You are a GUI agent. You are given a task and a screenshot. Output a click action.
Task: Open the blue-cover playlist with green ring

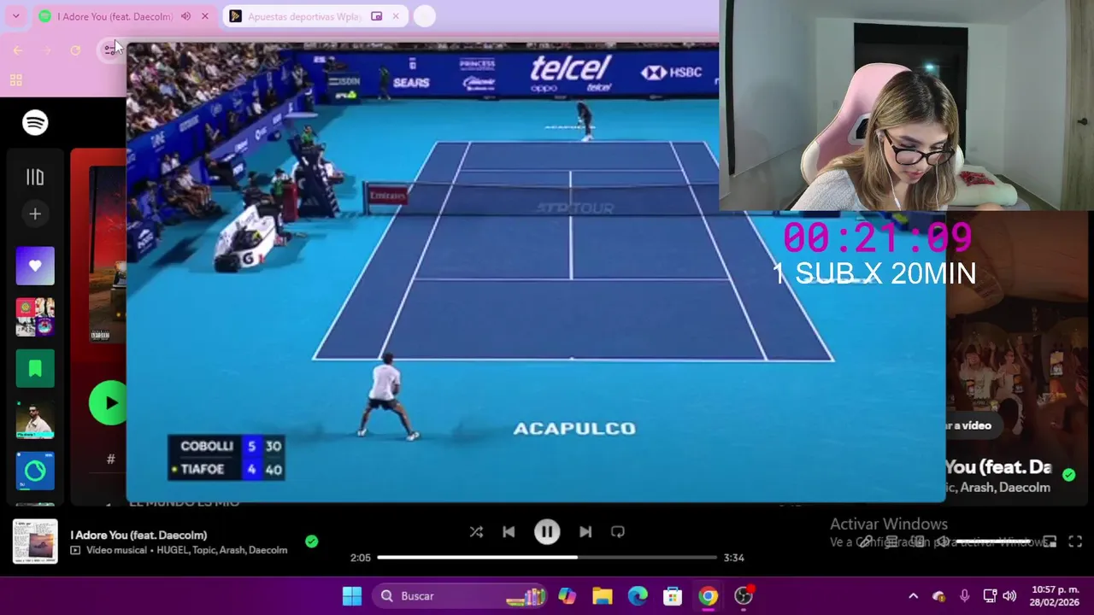[35, 471]
